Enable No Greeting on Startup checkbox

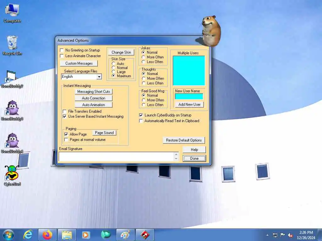click(x=62, y=50)
